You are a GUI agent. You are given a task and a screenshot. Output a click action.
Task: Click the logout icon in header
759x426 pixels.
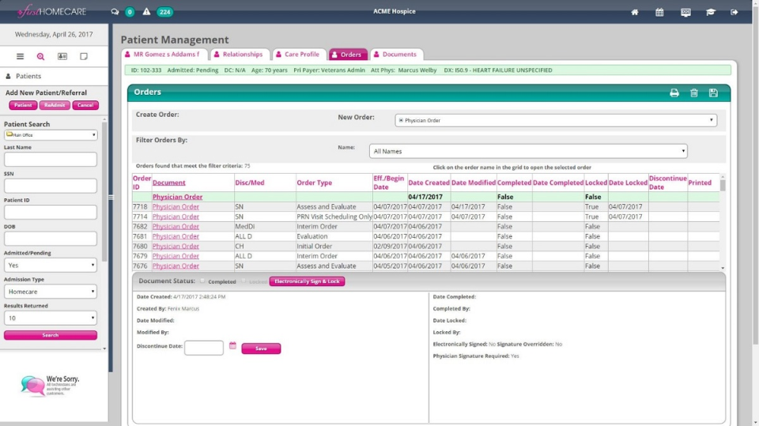coord(734,12)
